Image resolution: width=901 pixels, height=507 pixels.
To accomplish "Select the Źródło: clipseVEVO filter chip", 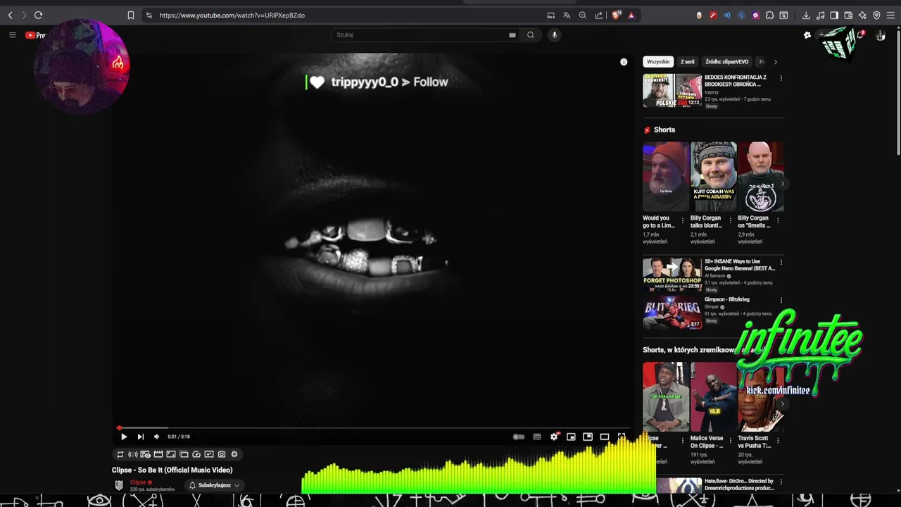I will (x=727, y=62).
